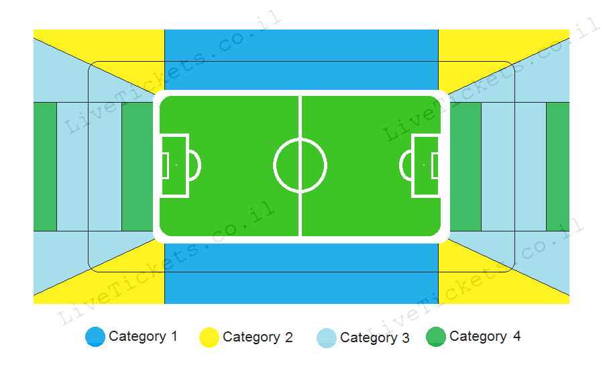Viewport: 605px width, 369px height.
Task: Select green strip touching the right goal end
Action: point(465,167)
